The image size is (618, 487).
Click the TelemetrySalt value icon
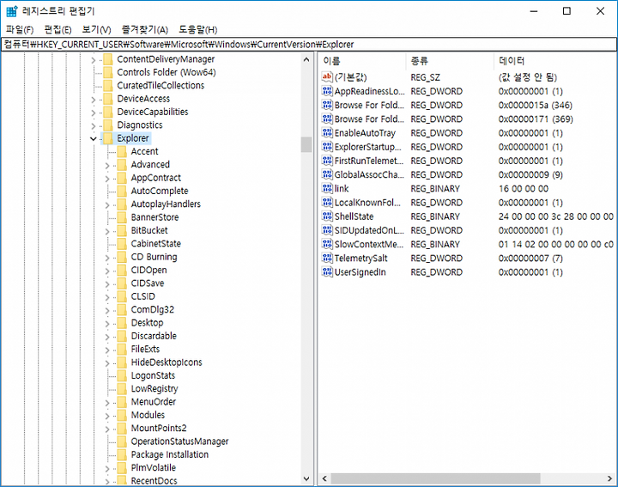[327, 258]
